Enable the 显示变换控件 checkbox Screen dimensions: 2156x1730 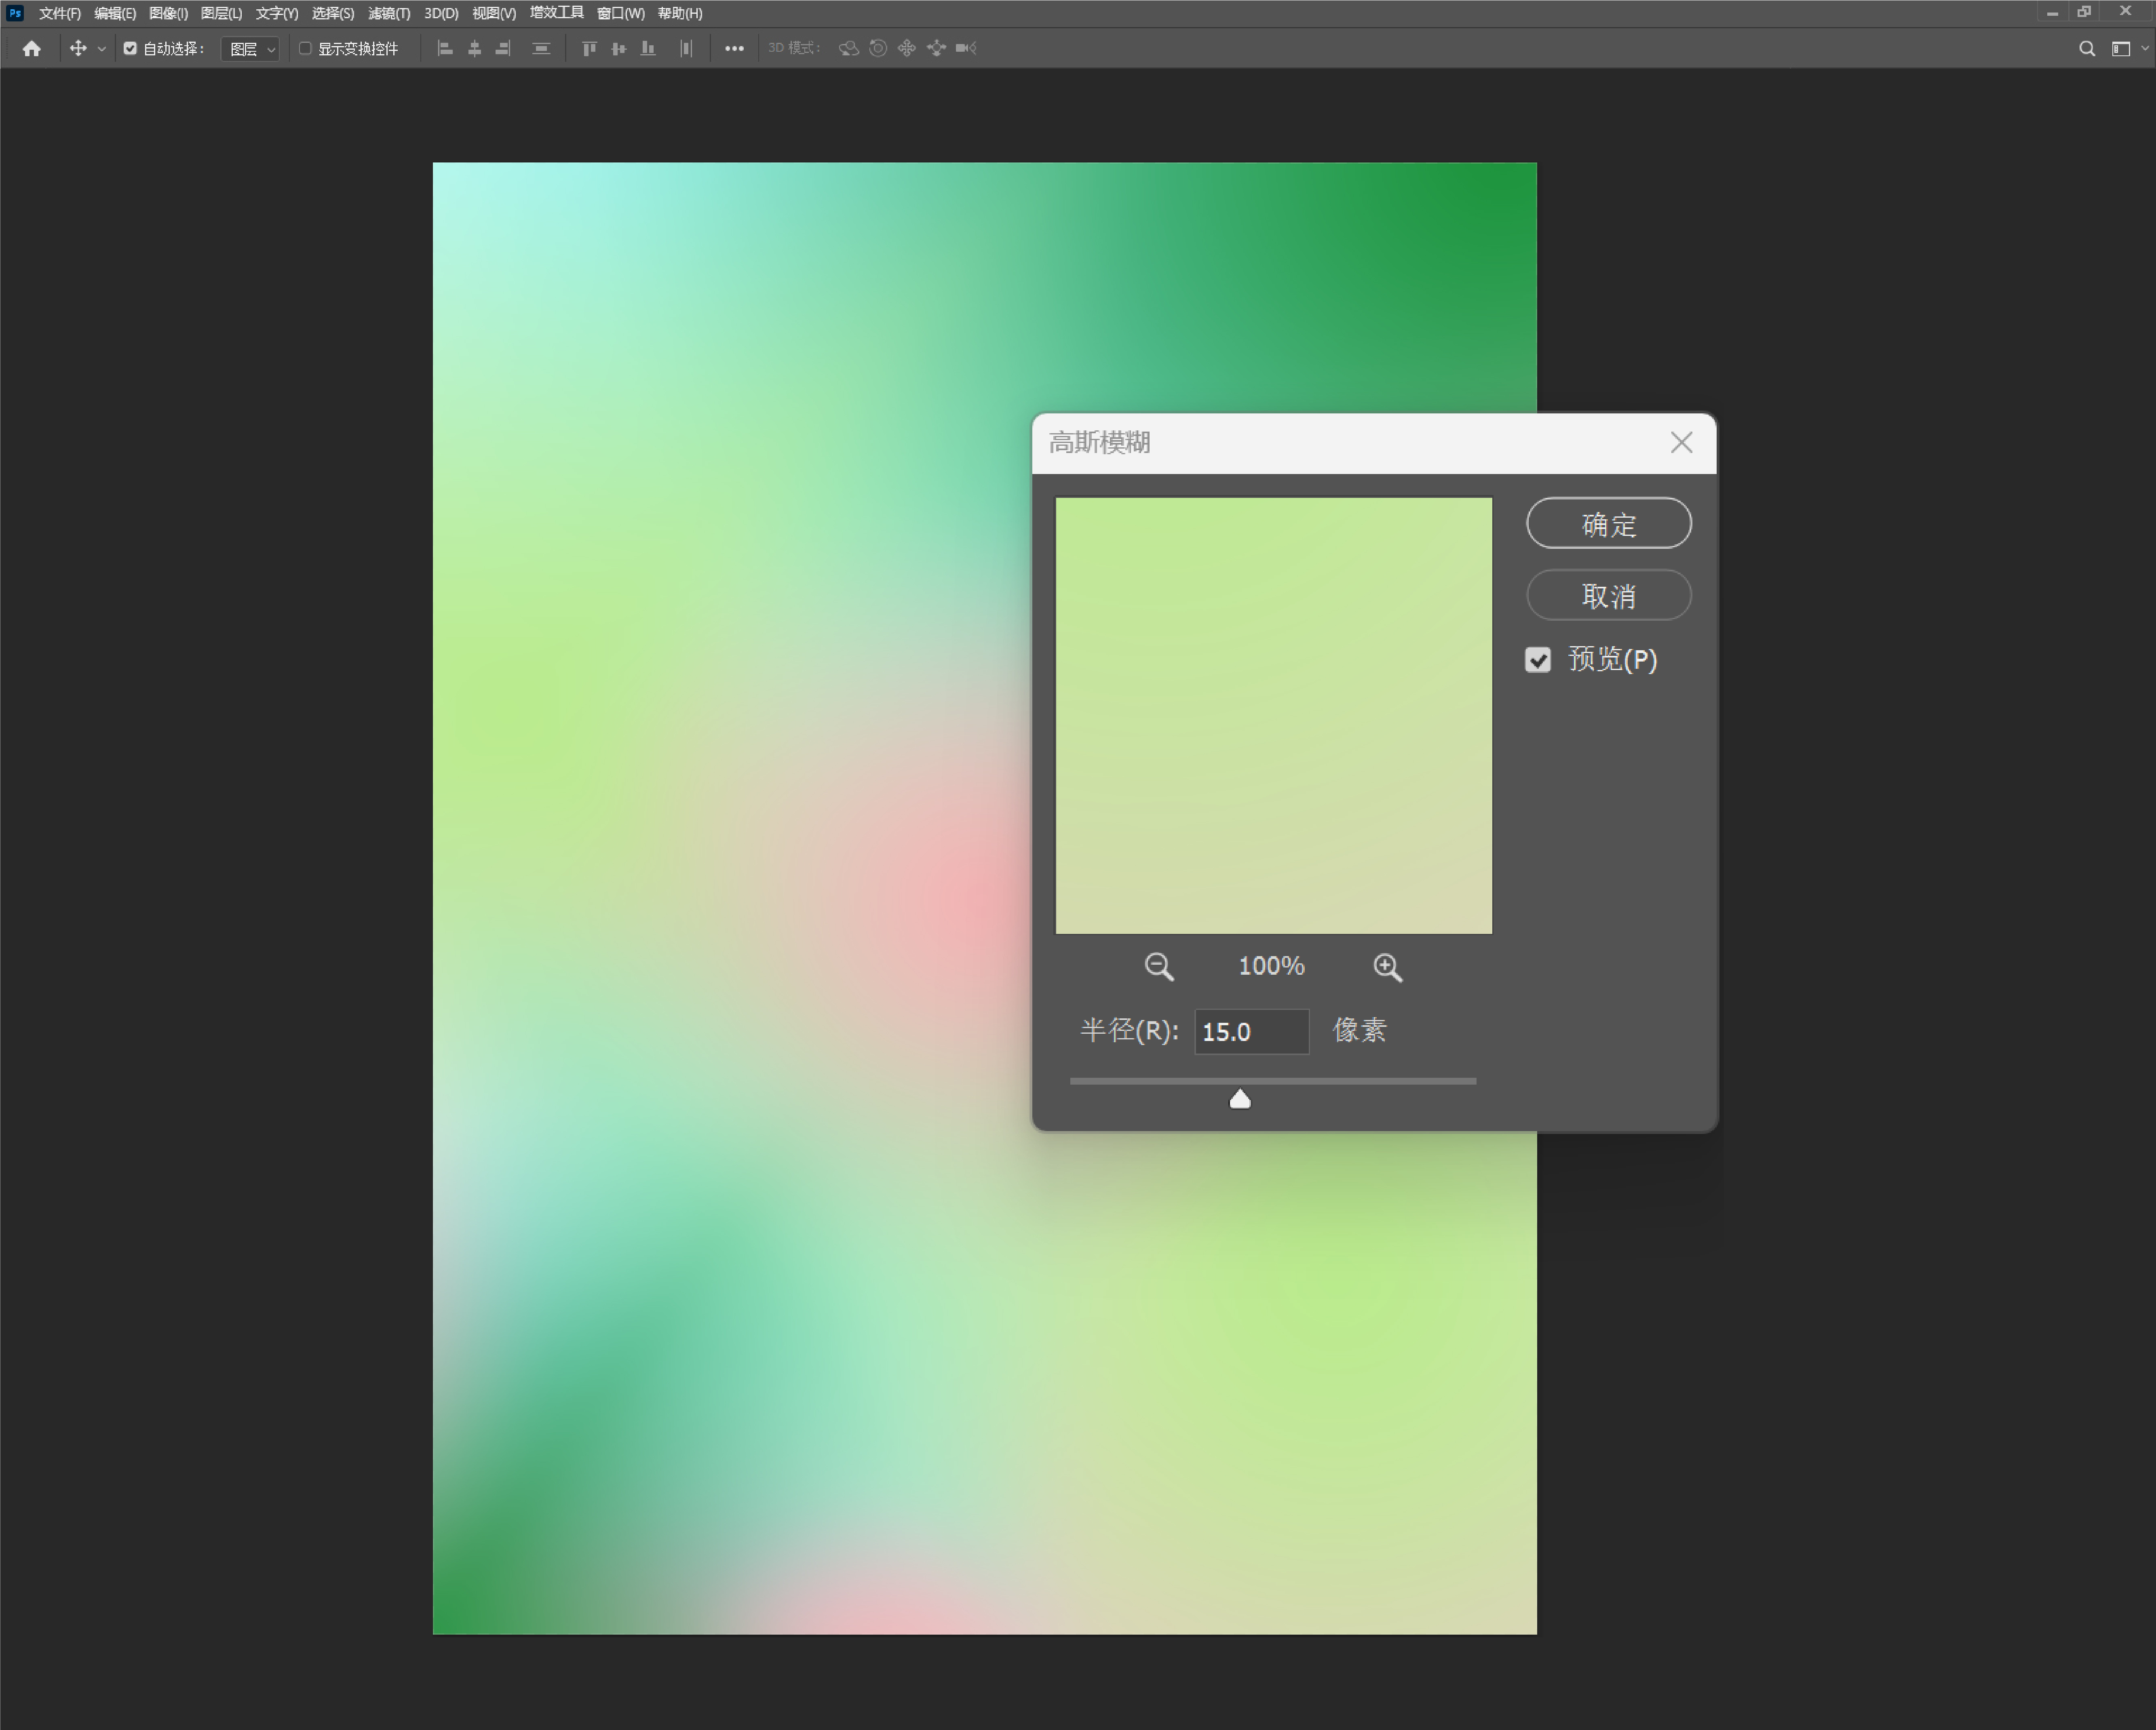coord(306,48)
